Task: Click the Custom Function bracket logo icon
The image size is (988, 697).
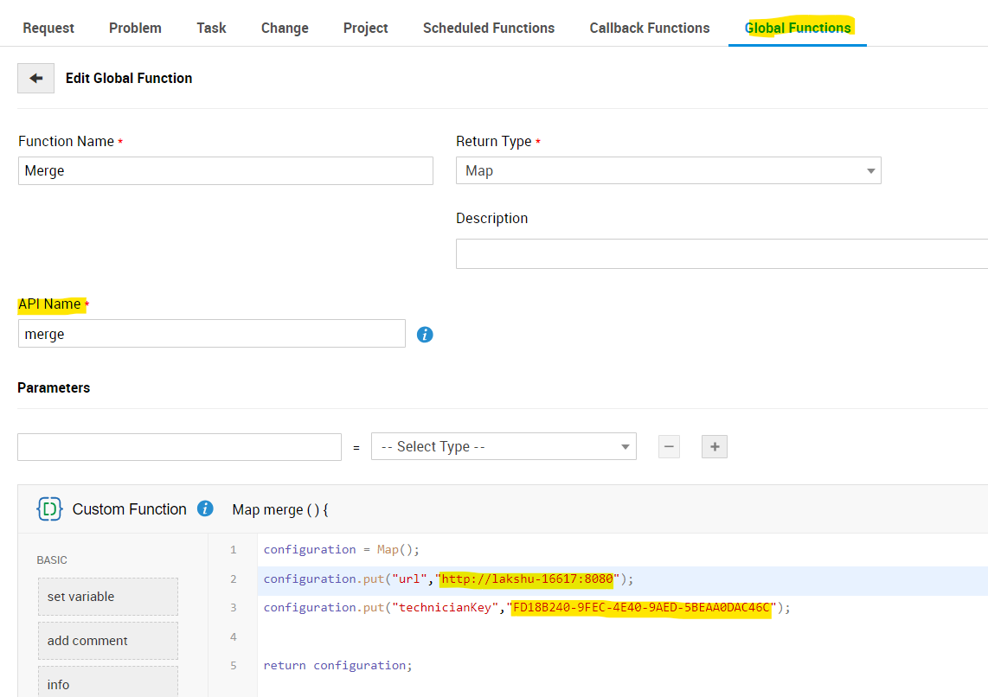Action: 50,509
